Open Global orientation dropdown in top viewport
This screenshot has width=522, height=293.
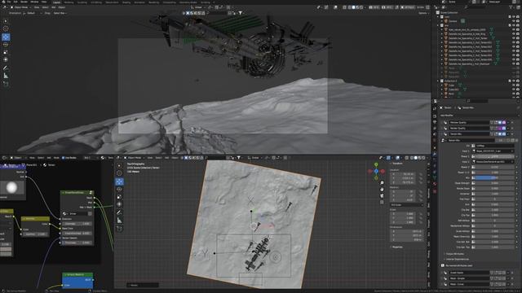198,7
